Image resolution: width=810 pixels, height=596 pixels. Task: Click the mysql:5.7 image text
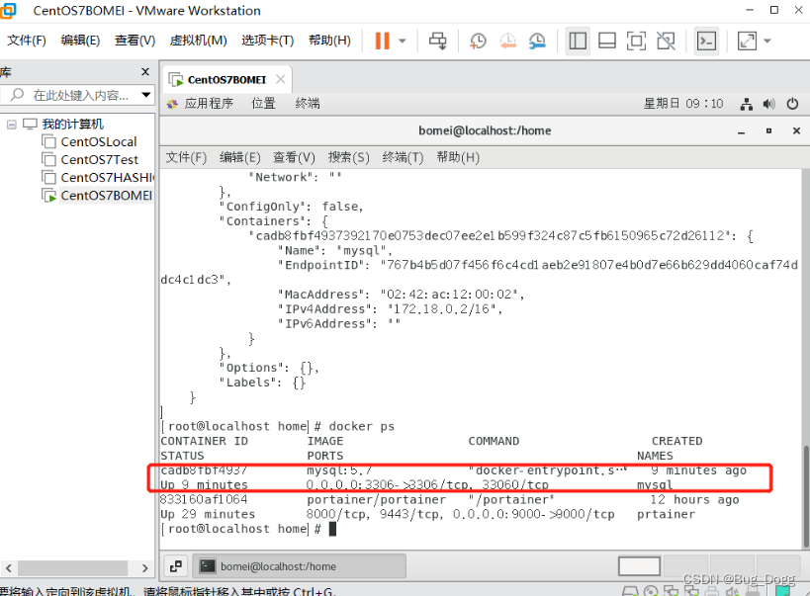pyautogui.click(x=339, y=470)
